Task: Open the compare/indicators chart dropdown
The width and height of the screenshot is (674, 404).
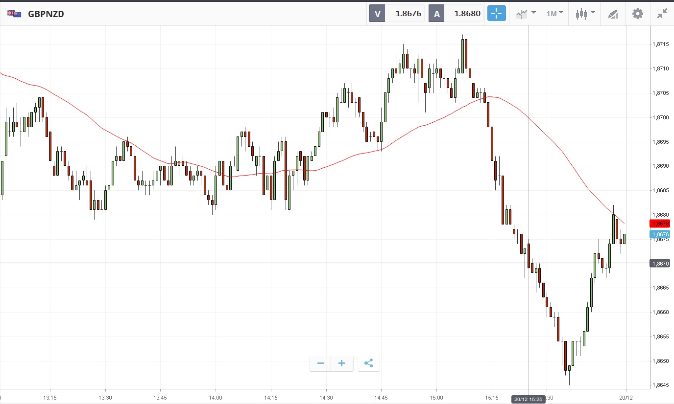Action: pos(526,13)
